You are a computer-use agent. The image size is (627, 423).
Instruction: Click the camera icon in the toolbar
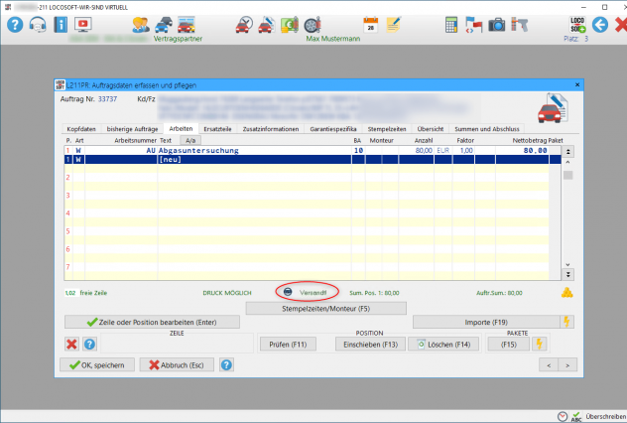point(496,25)
